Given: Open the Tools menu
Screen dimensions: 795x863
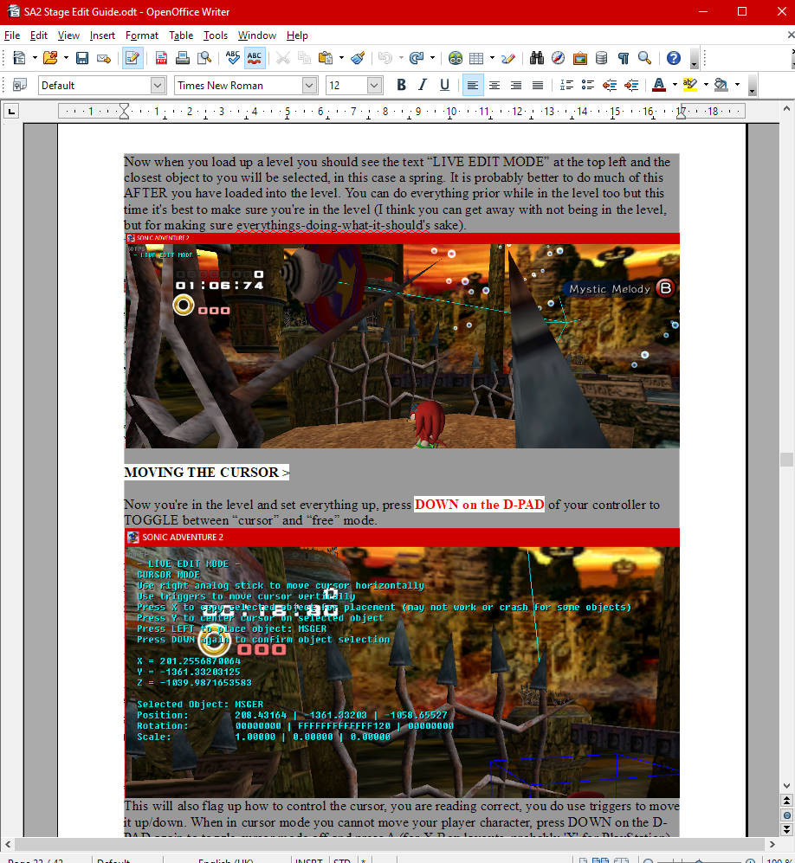Looking at the screenshot, I should click(215, 35).
